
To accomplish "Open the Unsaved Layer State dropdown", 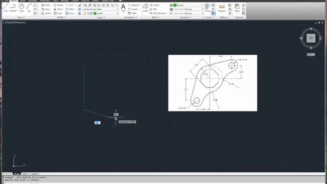I will pyautogui.click(x=101, y=9).
